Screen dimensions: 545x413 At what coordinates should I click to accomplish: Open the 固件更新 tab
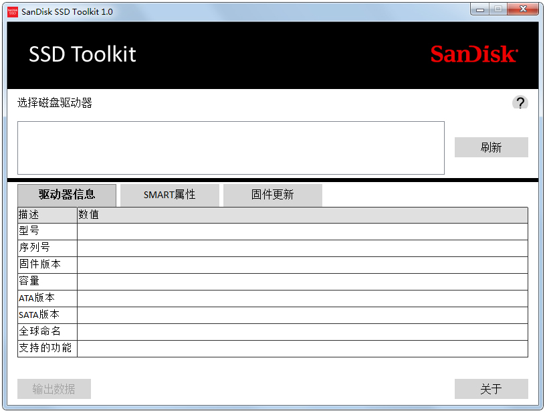[273, 195]
